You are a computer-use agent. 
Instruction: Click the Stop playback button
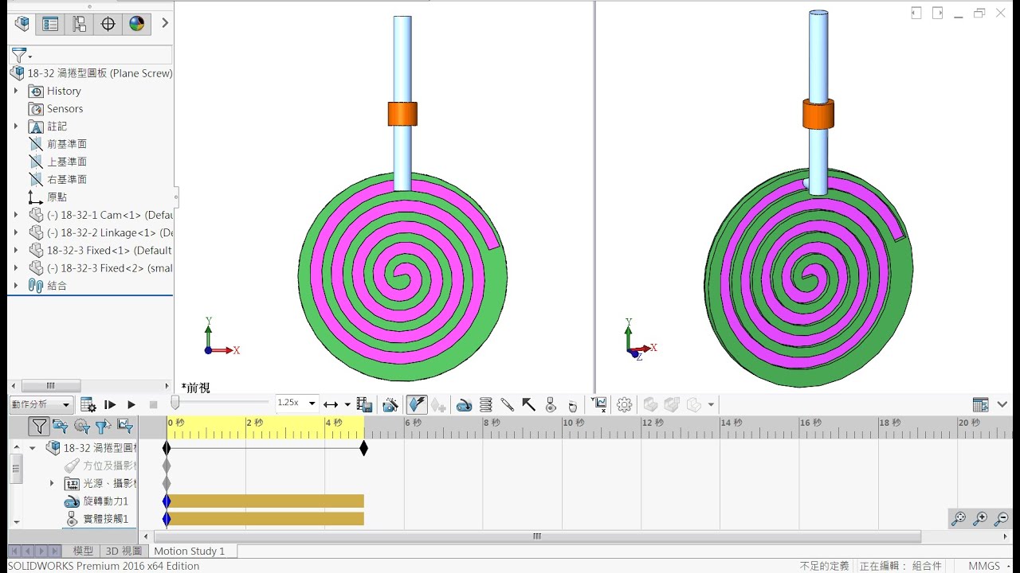[x=154, y=404]
